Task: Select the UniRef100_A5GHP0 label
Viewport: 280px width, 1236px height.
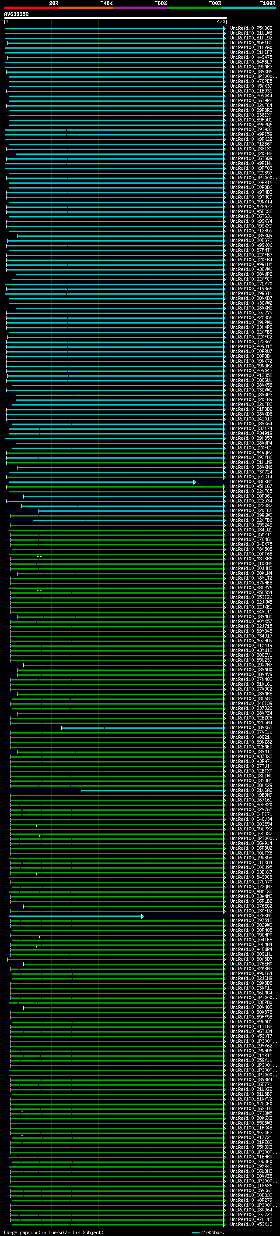Action: tap(251, 935)
